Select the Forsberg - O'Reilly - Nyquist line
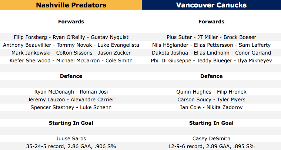Viewport: 281px width, 150px height. click(71, 37)
